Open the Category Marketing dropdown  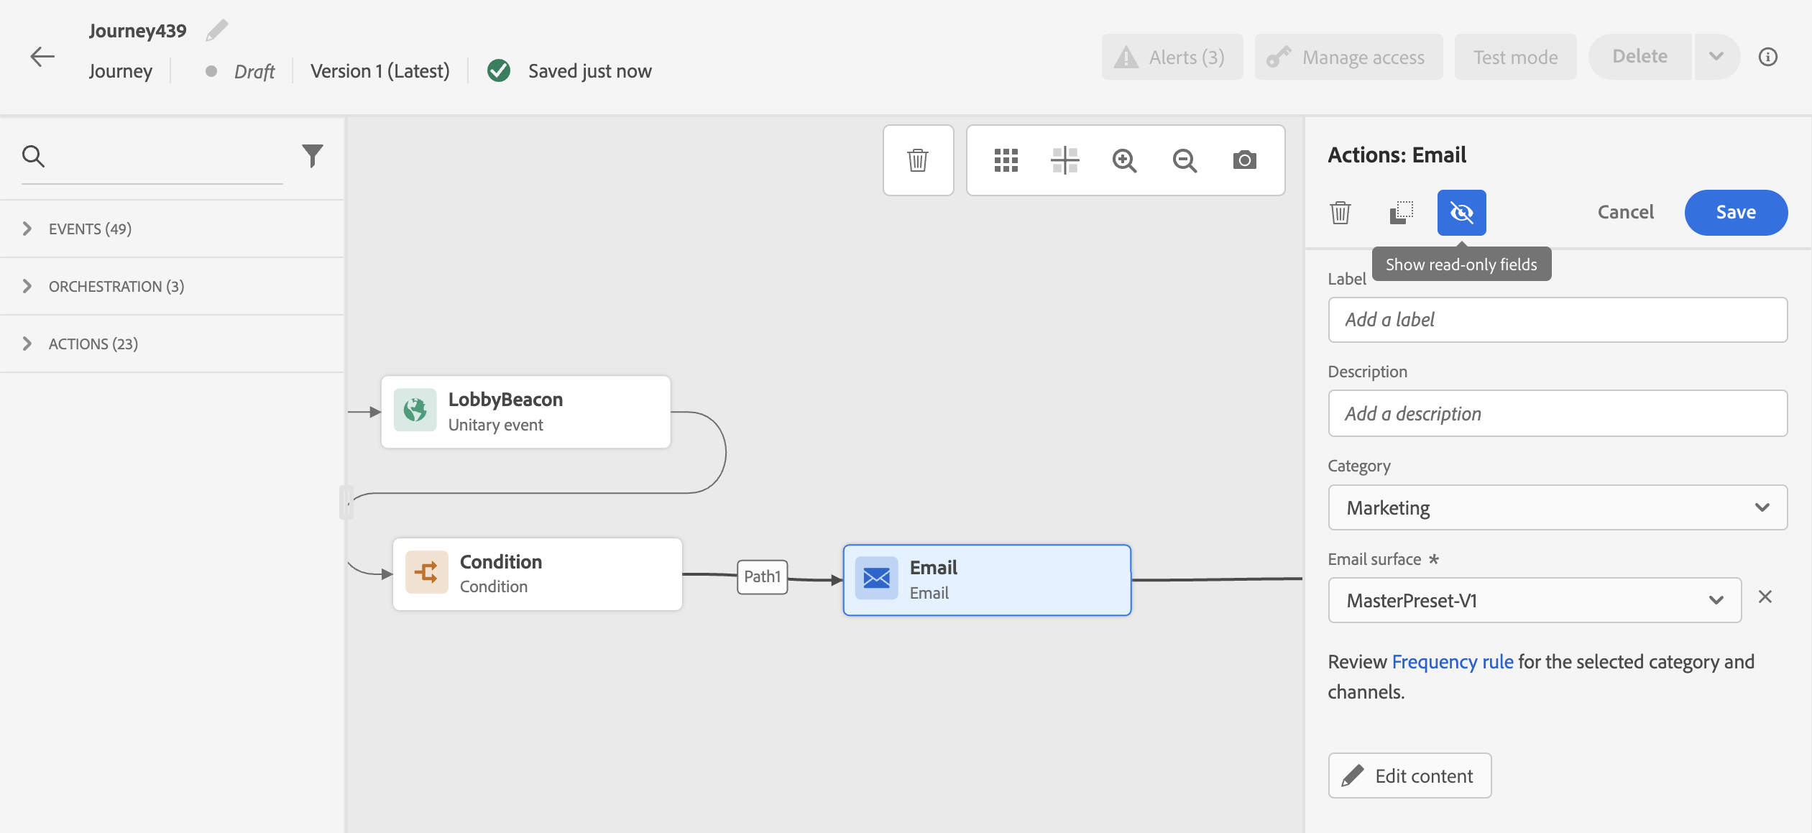coord(1557,507)
